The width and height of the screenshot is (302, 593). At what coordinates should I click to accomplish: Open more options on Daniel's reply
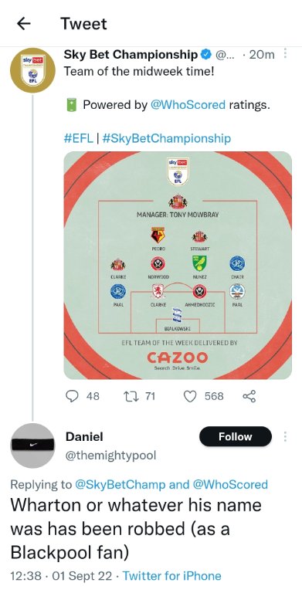(285, 436)
